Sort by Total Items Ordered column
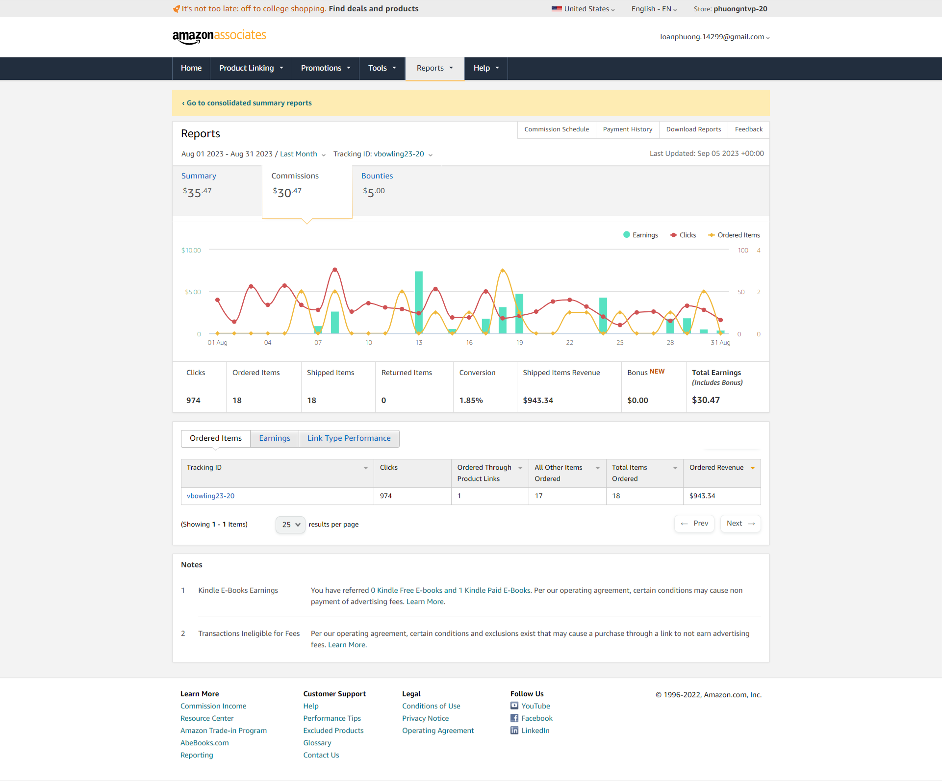This screenshot has height=781, width=942. 675,468
